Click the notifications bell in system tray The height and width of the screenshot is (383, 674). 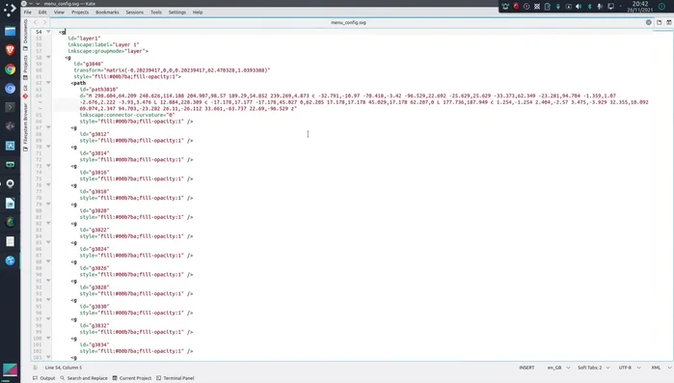[x=505, y=7]
